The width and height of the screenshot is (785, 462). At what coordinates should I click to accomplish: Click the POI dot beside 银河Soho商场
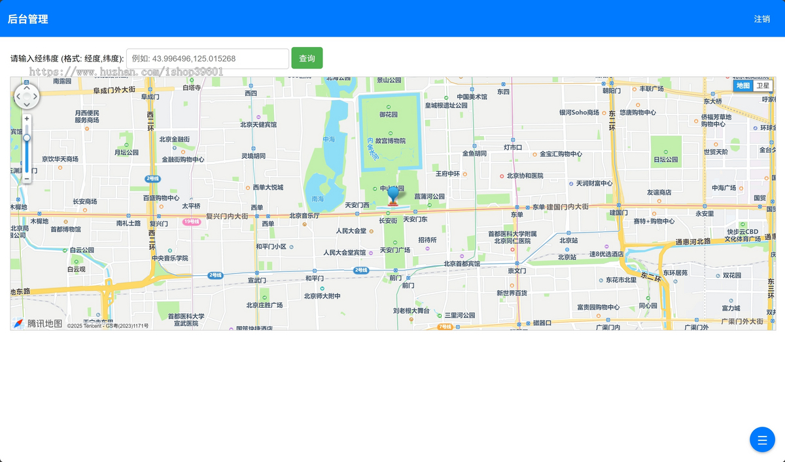coord(603,112)
